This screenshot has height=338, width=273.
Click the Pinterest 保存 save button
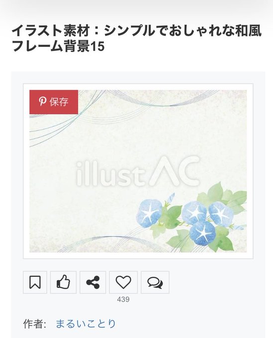[54, 102]
